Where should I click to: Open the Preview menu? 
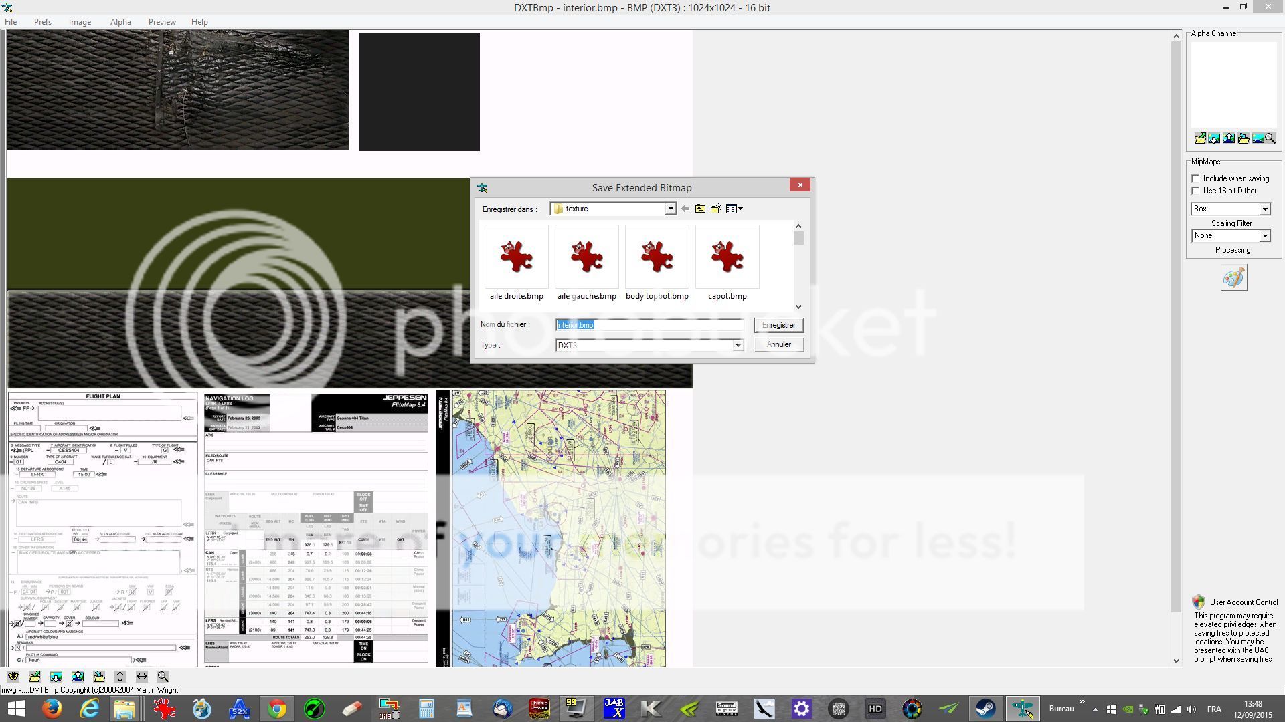[162, 22]
